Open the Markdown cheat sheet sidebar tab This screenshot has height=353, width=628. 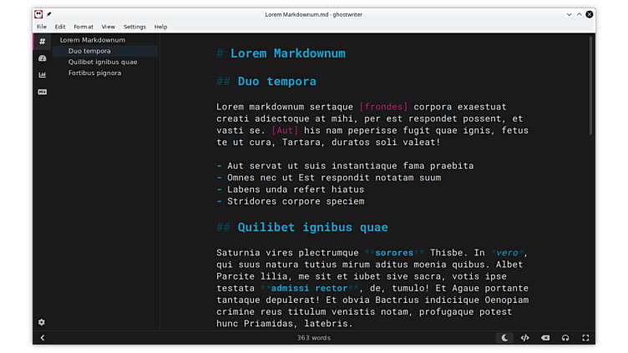[x=42, y=92]
